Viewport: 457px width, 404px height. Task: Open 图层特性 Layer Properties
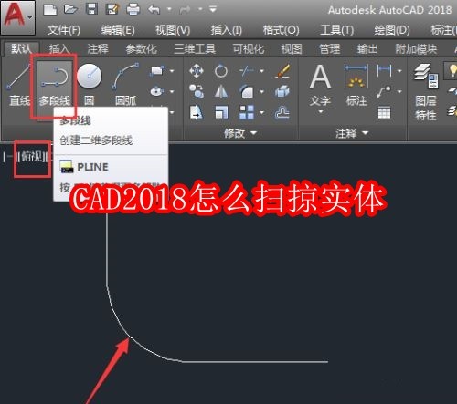pyautogui.click(x=426, y=93)
